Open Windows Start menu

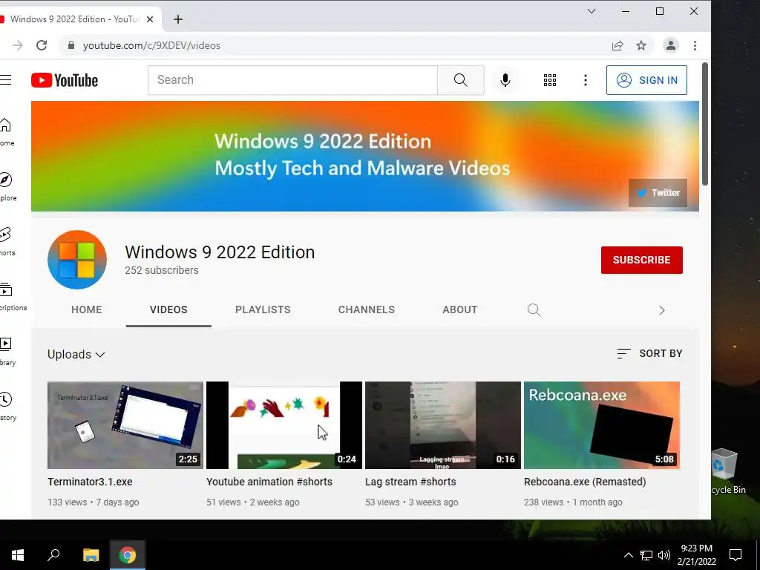coord(18,555)
